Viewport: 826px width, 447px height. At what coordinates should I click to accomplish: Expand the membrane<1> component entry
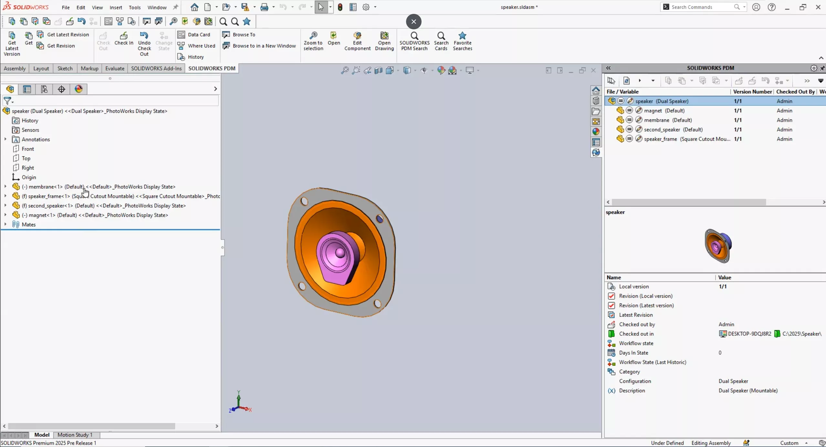[5, 187]
